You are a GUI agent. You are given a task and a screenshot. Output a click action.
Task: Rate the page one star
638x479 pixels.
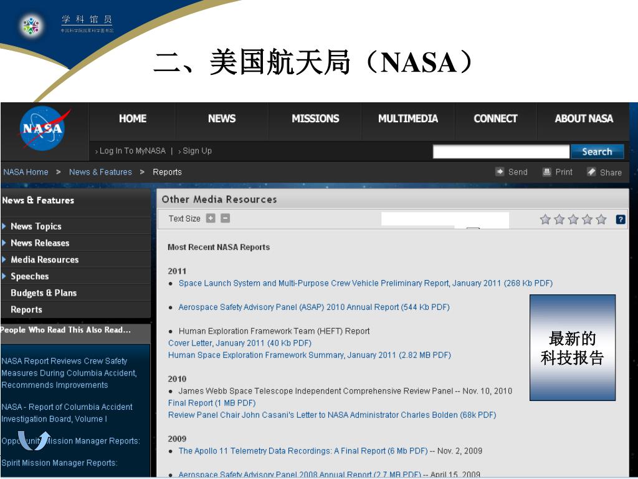tap(545, 220)
